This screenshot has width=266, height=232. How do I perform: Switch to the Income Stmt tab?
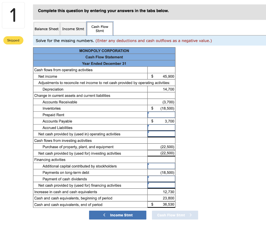pos(73,29)
